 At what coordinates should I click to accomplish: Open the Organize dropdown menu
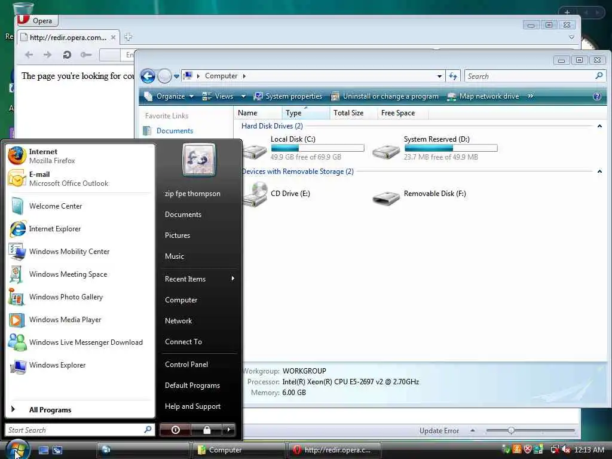pos(169,96)
